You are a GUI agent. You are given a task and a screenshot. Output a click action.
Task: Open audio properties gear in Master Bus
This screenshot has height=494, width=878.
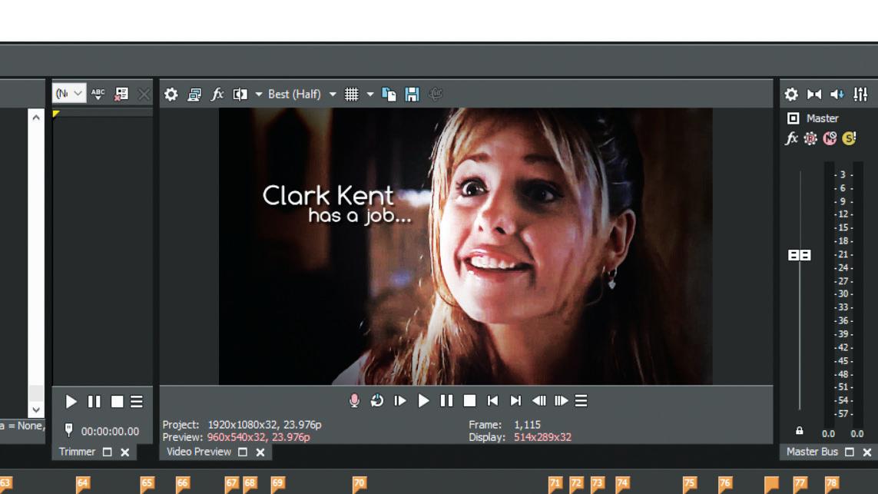(x=791, y=94)
